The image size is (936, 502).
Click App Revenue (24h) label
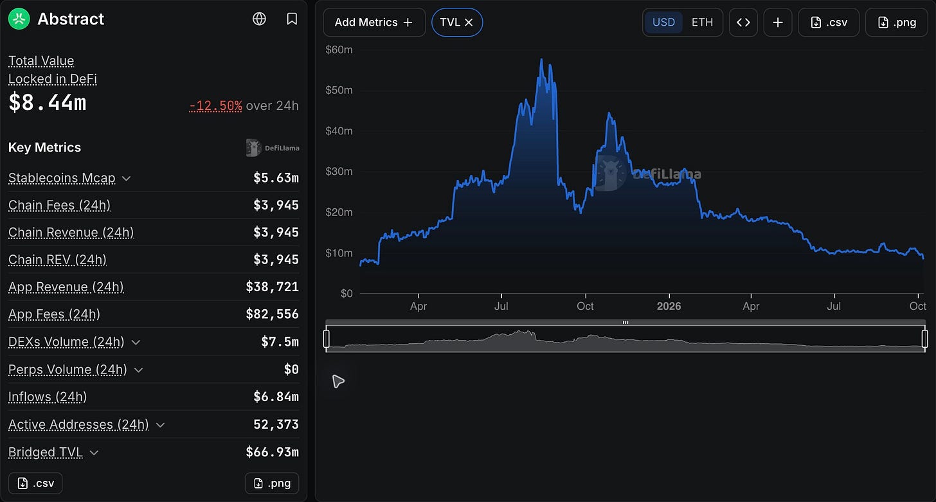[66, 287]
